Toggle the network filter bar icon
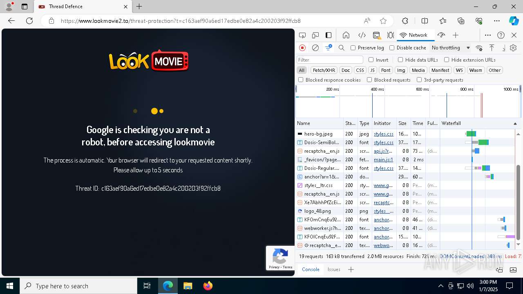This screenshot has width=523, height=294. (328, 48)
